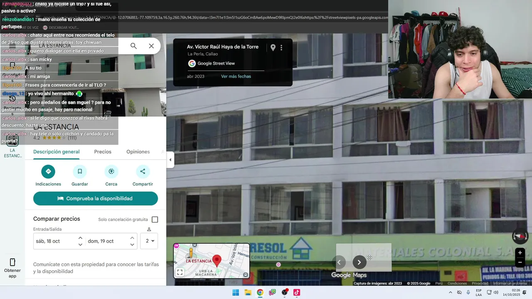Increase the check-out date with the up arrow

pyautogui.click(x=132, y=238)
